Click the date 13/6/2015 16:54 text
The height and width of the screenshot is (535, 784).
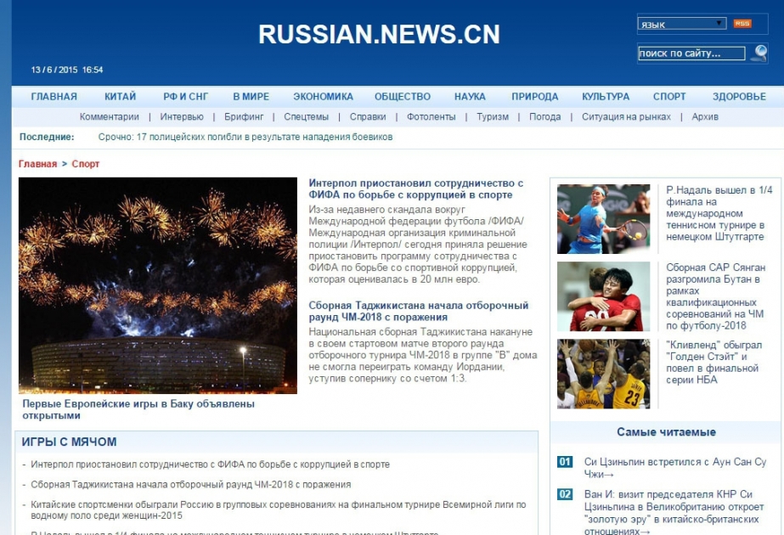pos(67,70)
